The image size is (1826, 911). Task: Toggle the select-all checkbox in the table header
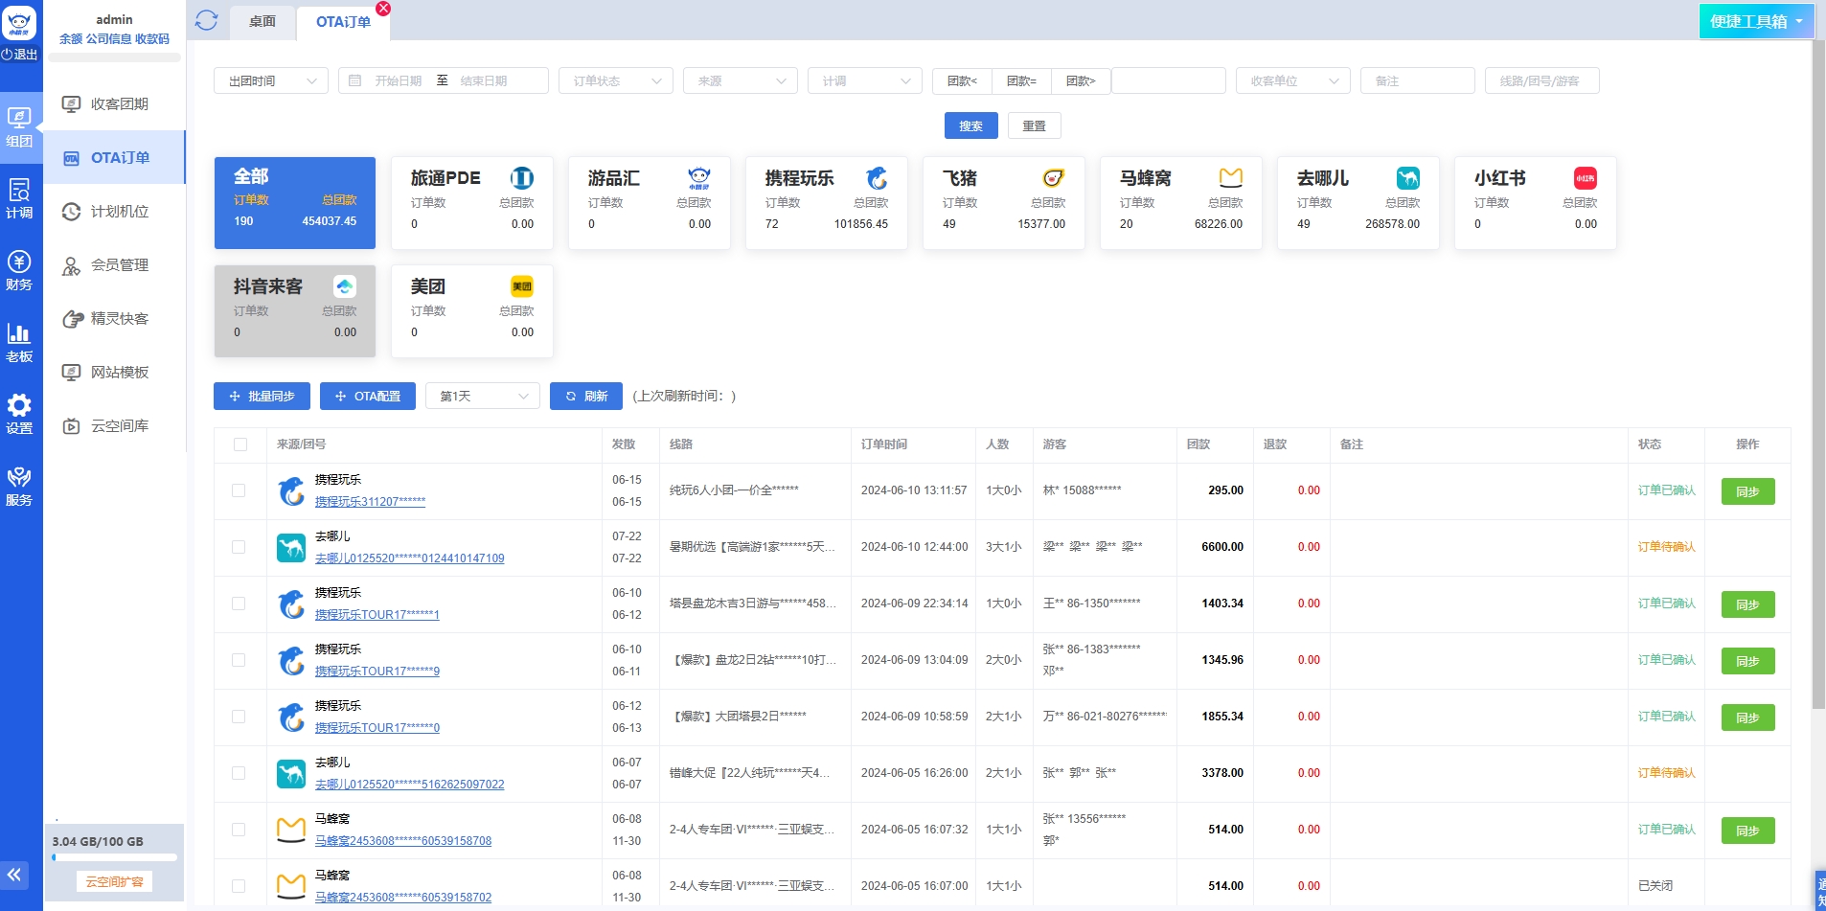240,444
